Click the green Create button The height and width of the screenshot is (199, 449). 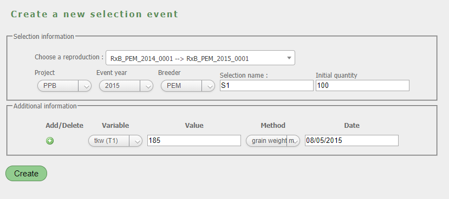click(x=26, y=173)
